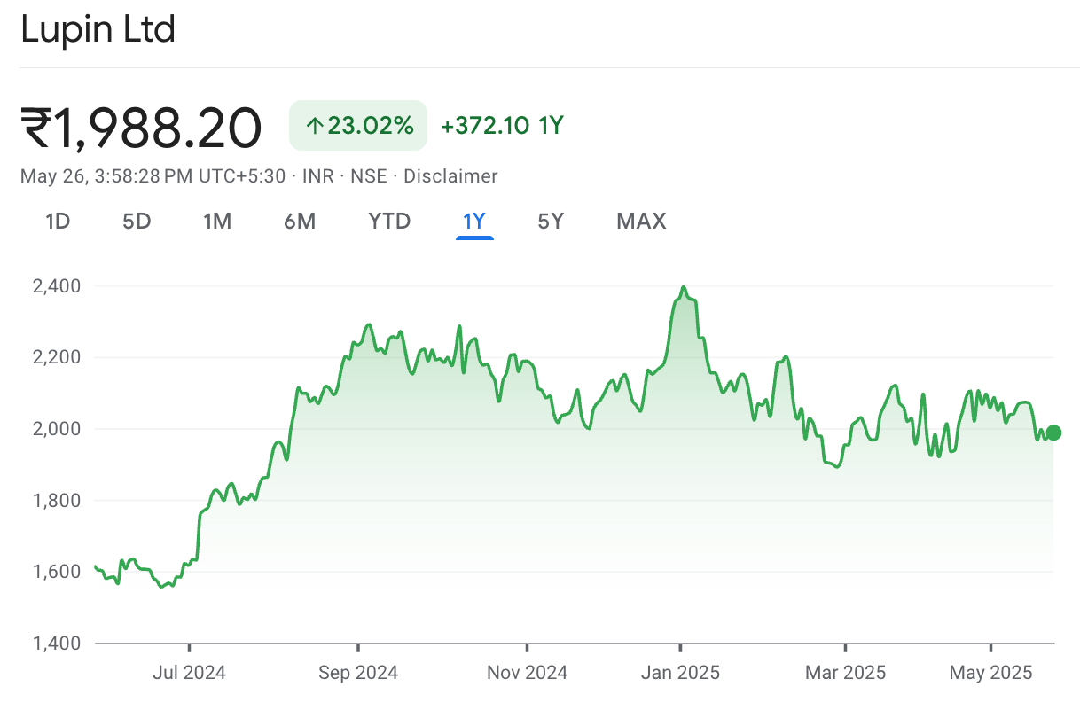Click the 1,800 y-axis label
Image resolution: width=1080 pixels, height=702 pixels.
tap(56, 501)
